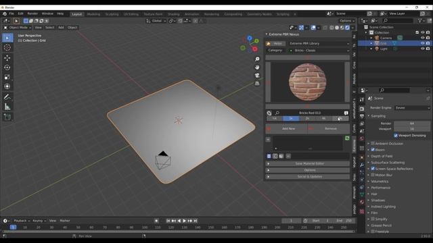
Task: Switch to the Modeling workspace tab
Action: coord(93,14)
